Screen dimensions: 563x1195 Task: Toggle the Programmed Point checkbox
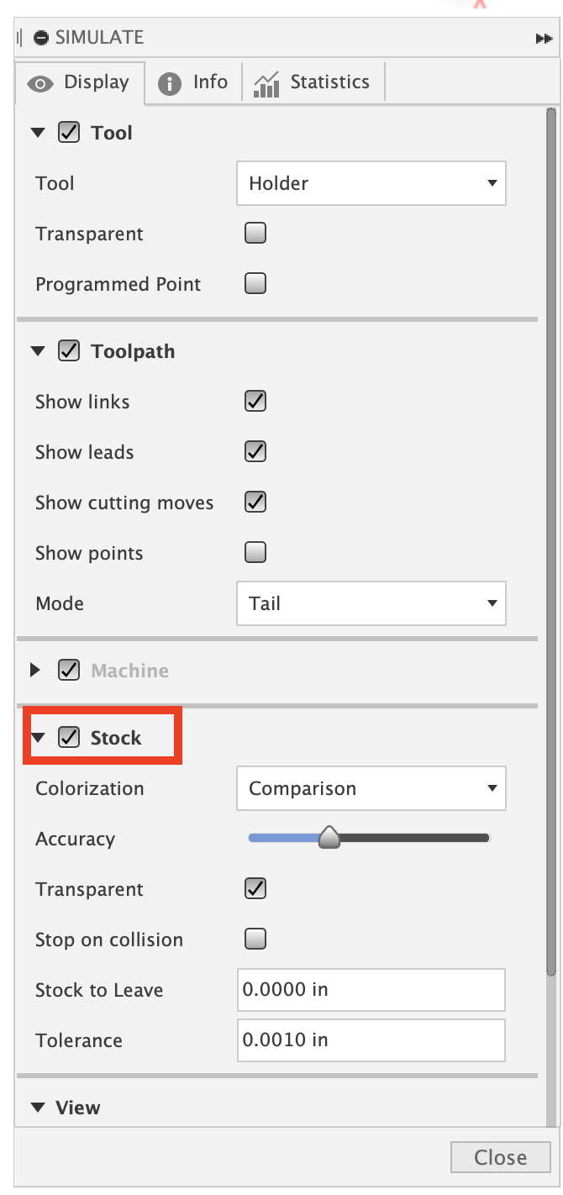click(255, 283)
